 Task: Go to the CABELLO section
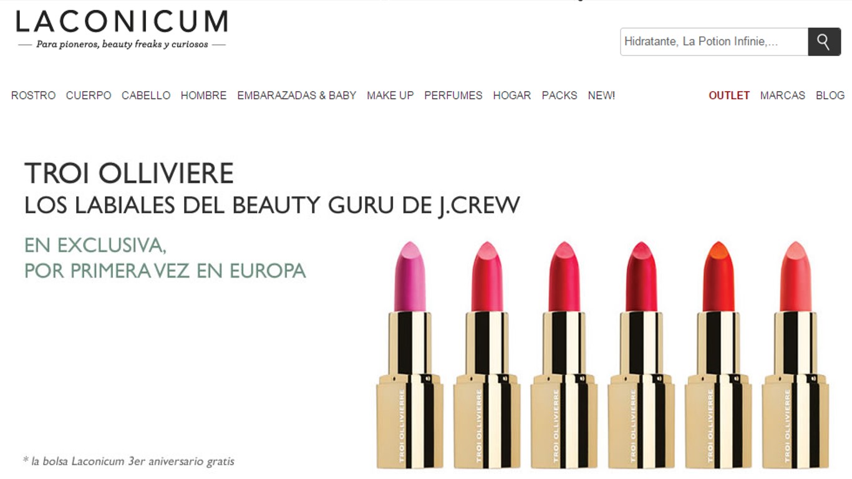(x=146, y=95)
